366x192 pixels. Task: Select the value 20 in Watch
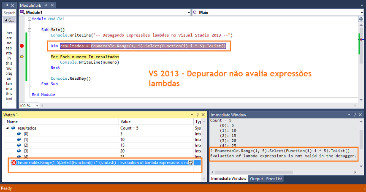coord(122,151)
